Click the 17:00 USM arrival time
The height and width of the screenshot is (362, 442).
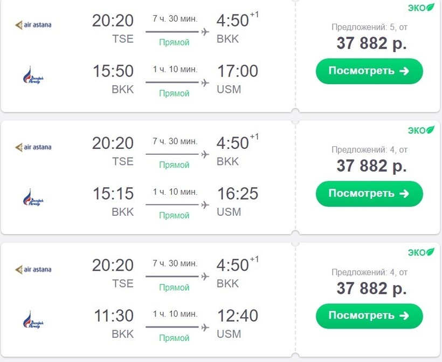coord(237,71)
